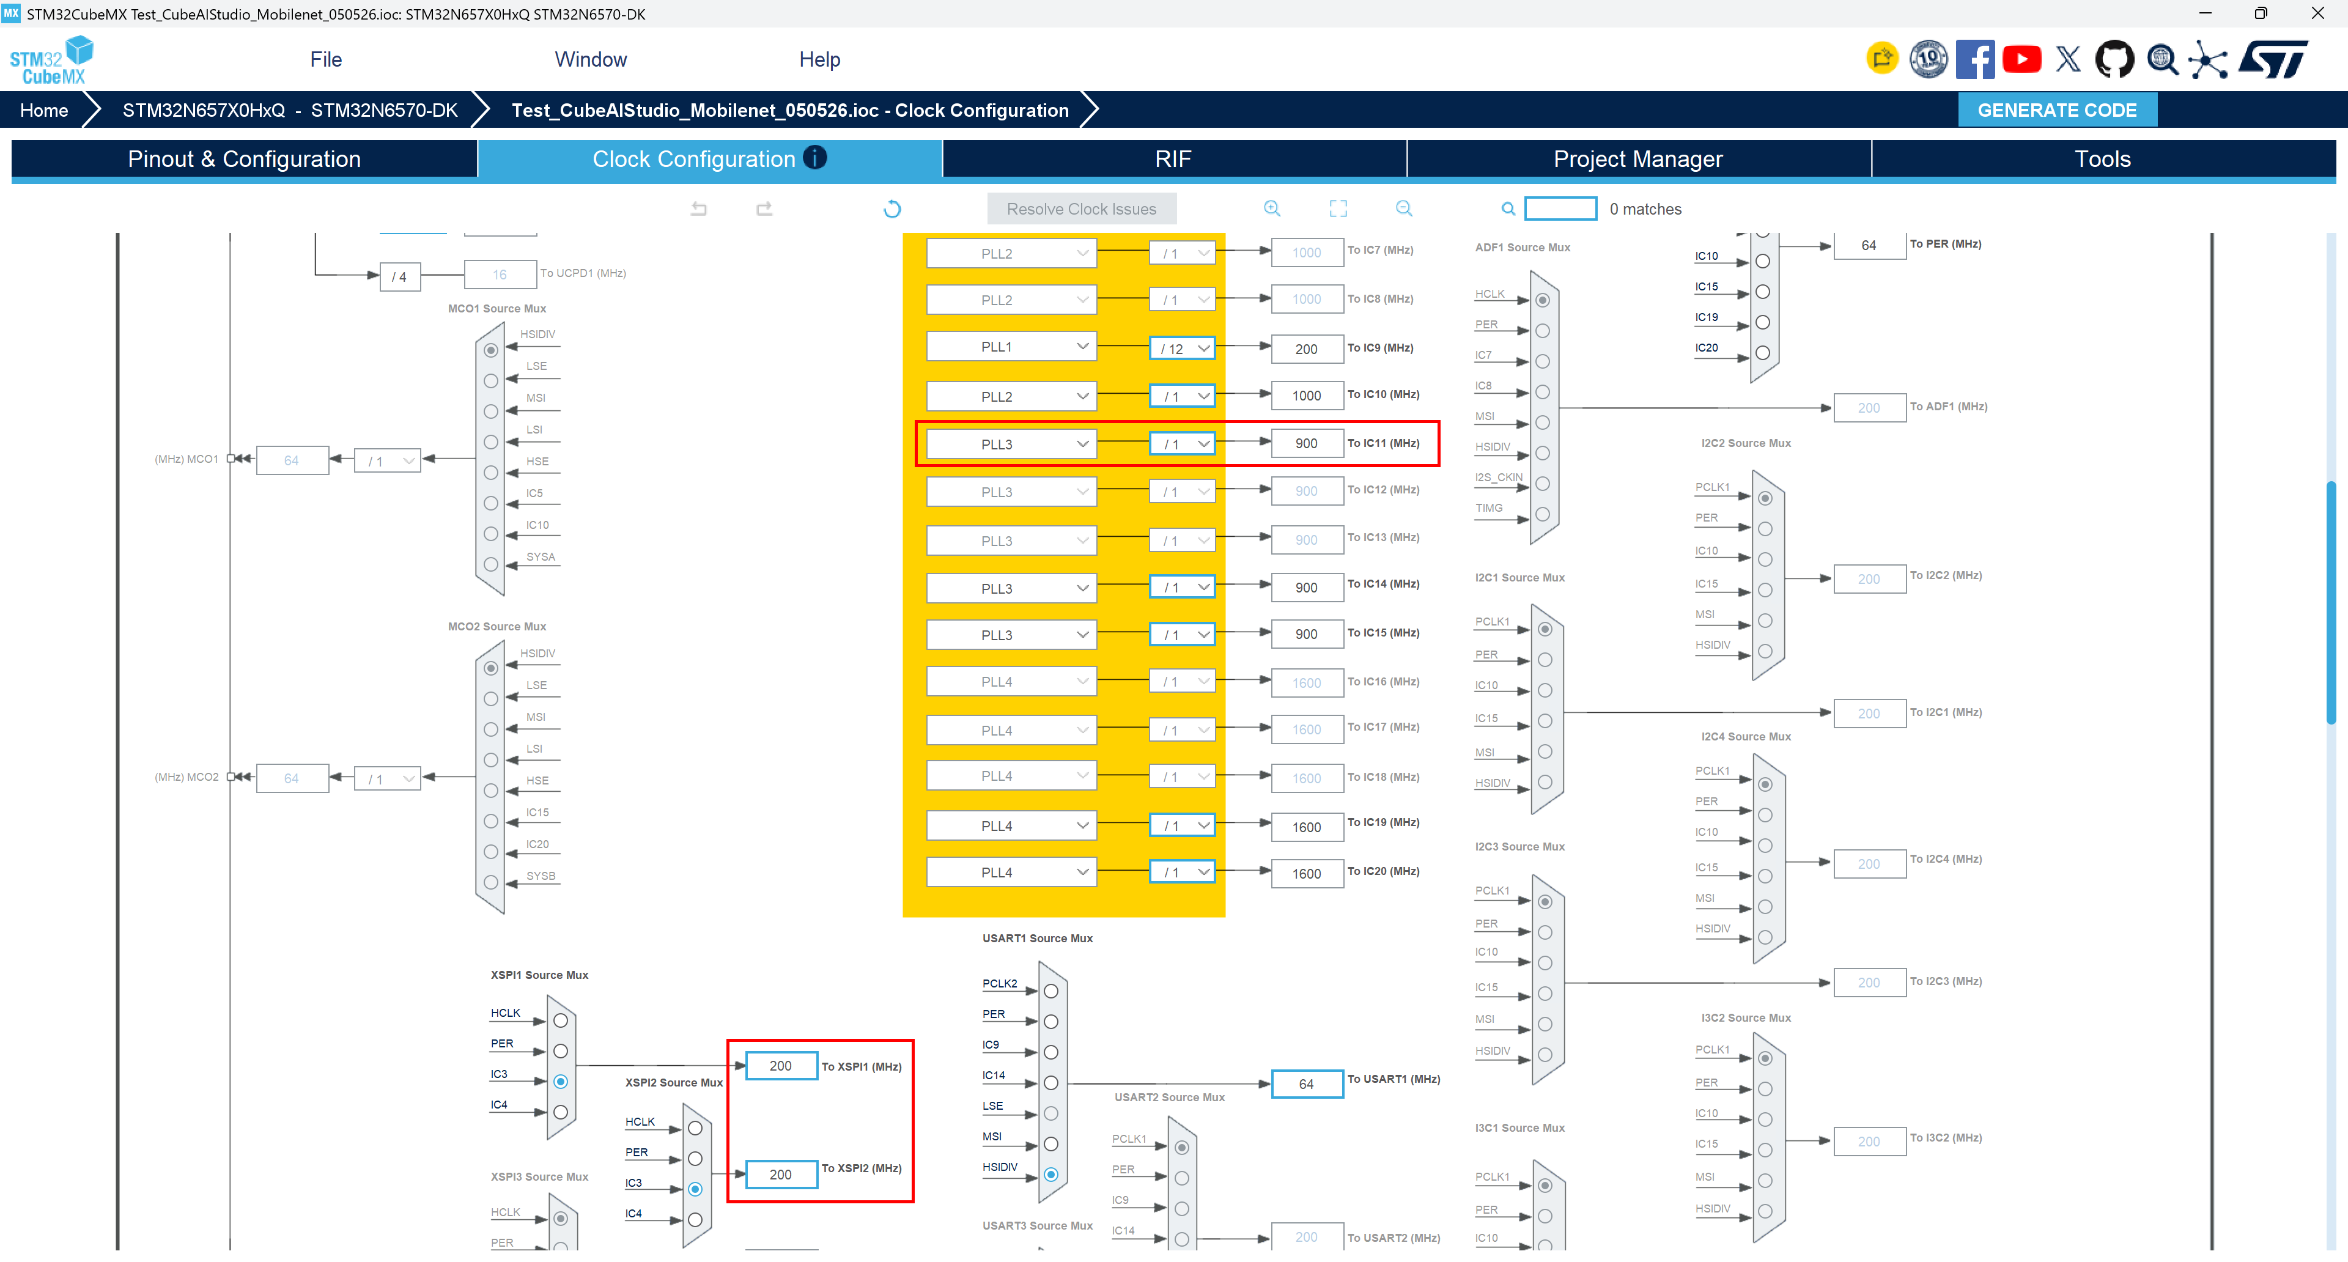Screen dimensions: 2348x1262
Task: Open the ST Facebook page icon
Action: 1975,59
